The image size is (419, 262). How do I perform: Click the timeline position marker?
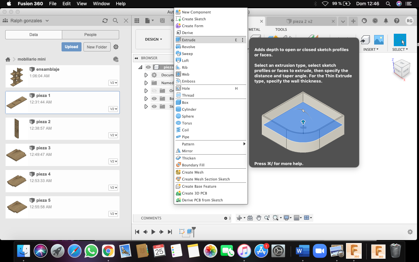tap(194, 232)
